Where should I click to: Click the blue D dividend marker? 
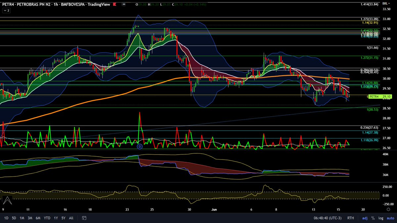pyautogui.click(x=140, y=146)
